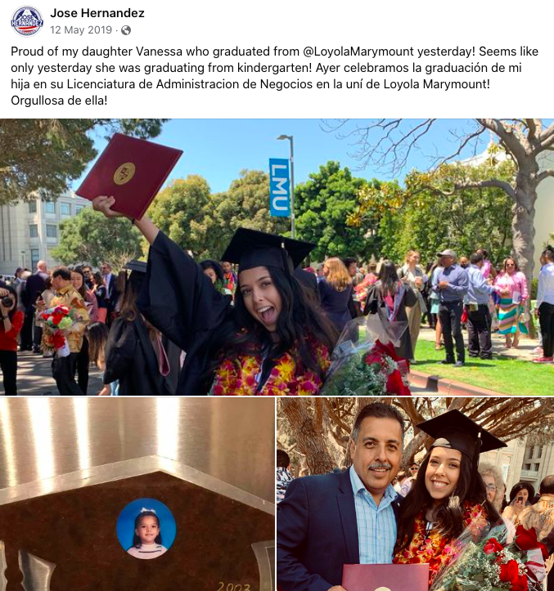The width and height of the screenshot is (554, 591).
Task: Click the 2003 engraving on the plaque
Action: [234, 586]
